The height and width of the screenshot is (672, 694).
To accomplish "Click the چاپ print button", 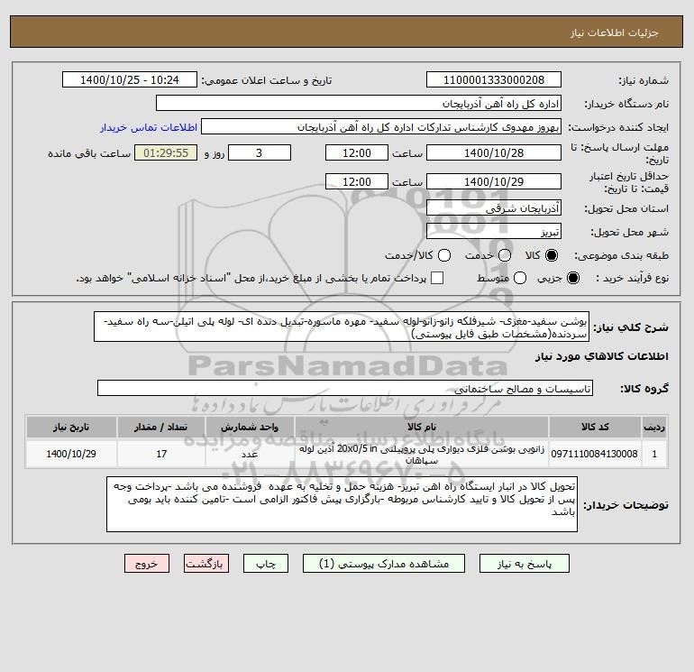I will pos(266,564).
